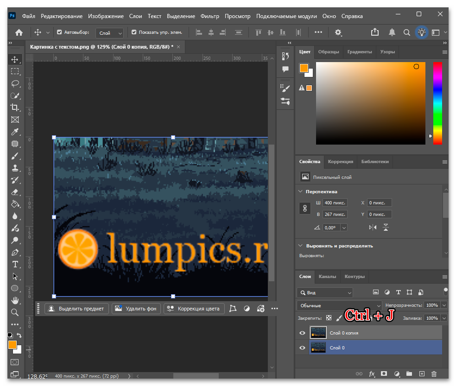
Task: Delete layer with the trash icon
Action: pos(434,374)
